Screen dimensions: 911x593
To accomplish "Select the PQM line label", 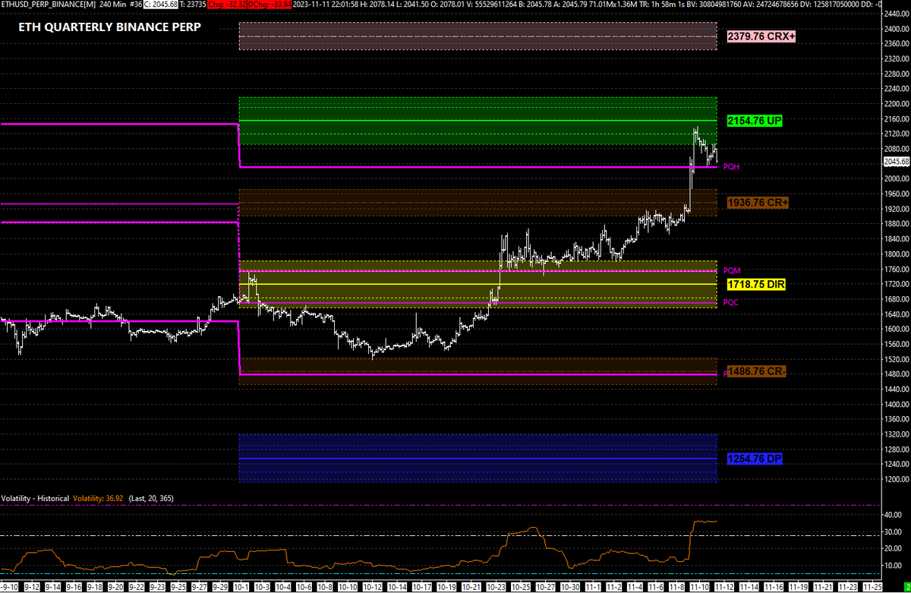I will pos(731,270).
